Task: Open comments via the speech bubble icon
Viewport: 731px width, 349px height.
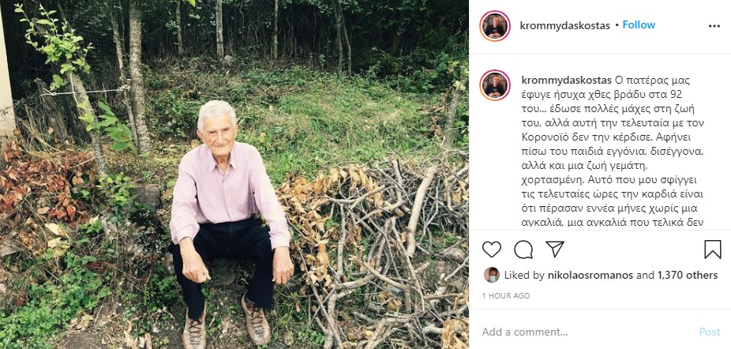Action: coord(523,250)
